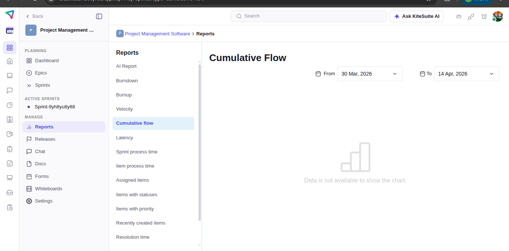
Task: Open Whiteboards in the sidebar
Action: pos(64,189)
